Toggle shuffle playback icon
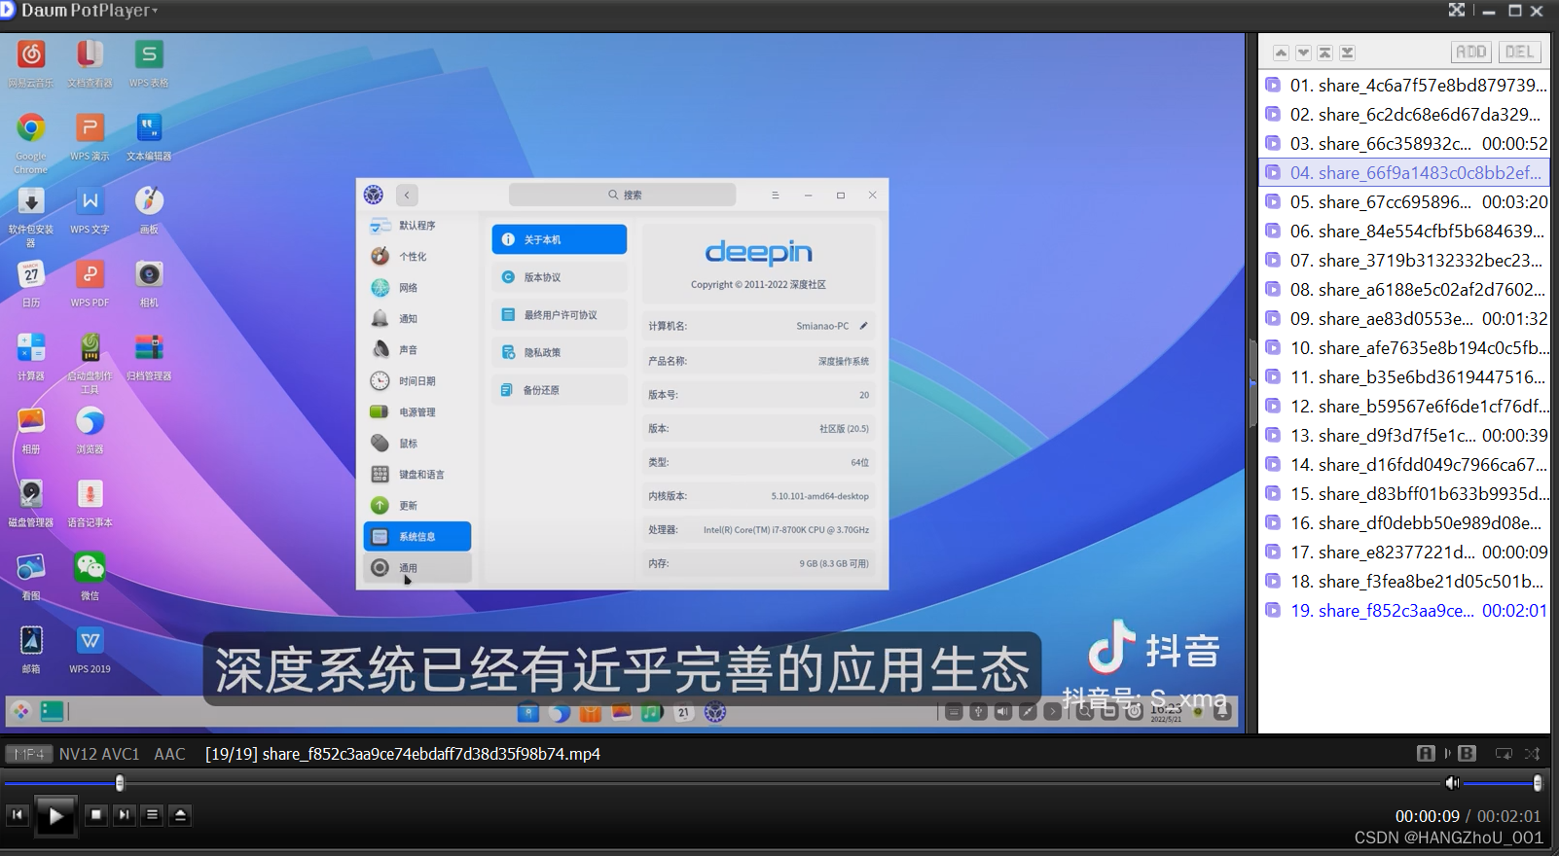 point(1532,753)
